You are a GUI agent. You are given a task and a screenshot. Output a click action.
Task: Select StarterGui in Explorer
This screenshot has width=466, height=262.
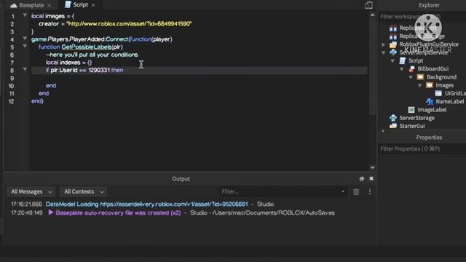point(412,126)
